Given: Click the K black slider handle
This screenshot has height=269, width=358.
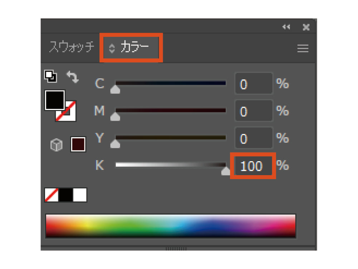Looking at the screenshot, I should [x=226, y=171].
